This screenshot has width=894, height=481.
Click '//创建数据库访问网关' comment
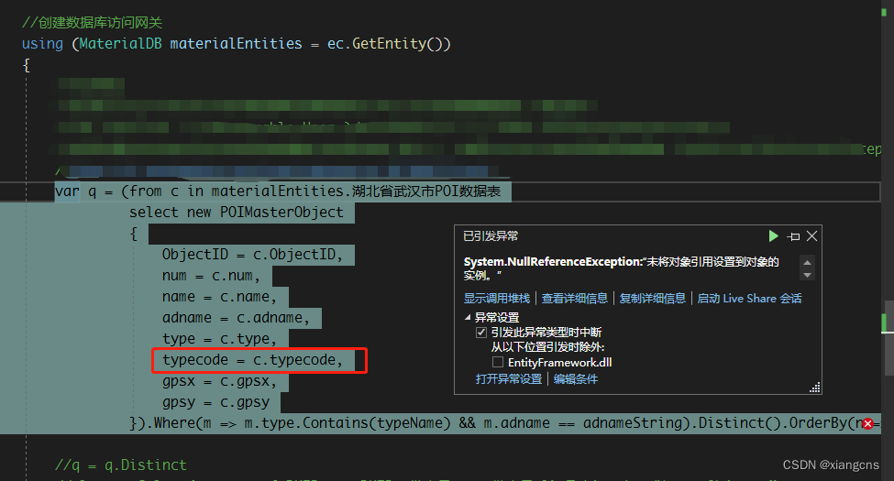tap(92, 22)
